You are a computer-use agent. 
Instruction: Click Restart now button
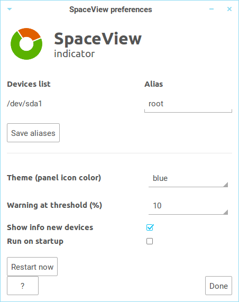pyautogui.click(x=32, y=267)
